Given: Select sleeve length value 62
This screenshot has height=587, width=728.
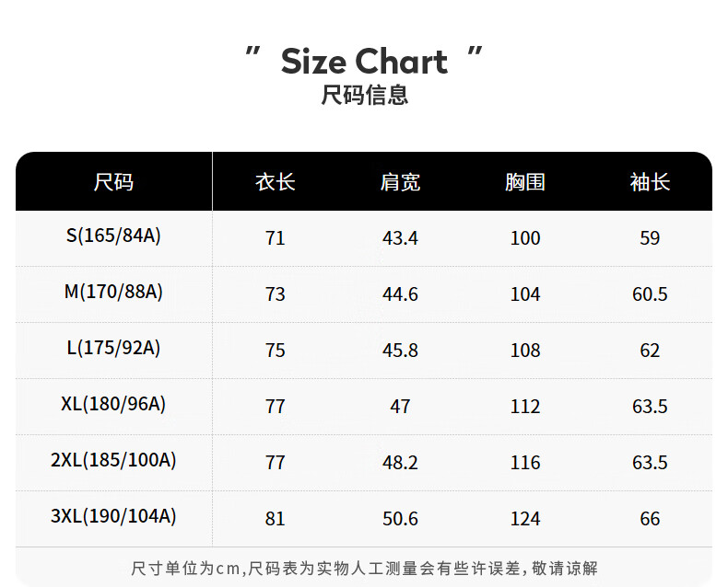Looking at the screenshot, I should (x=650, y=351).
